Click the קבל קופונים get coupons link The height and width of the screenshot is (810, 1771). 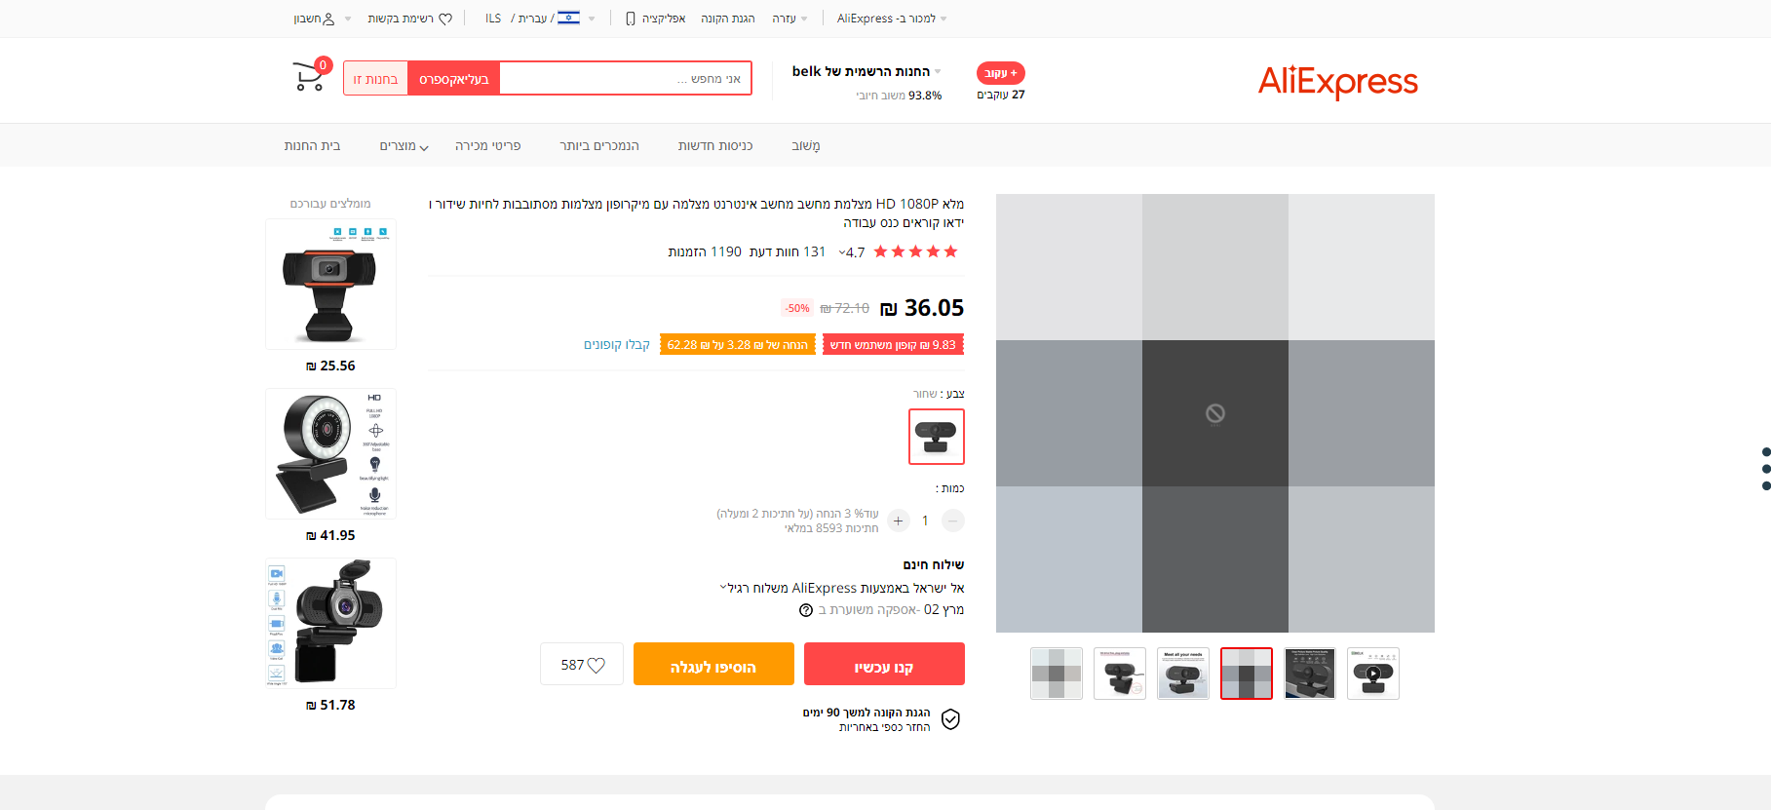coord(617,344)
